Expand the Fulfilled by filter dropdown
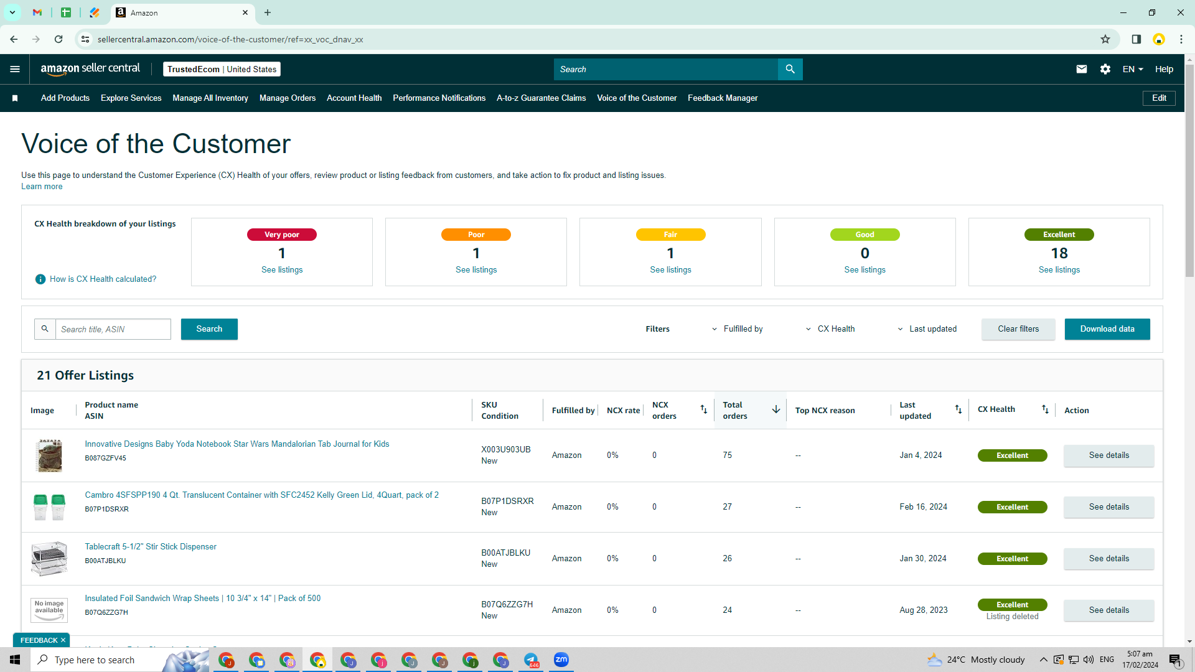 click(x=737, y=329)
